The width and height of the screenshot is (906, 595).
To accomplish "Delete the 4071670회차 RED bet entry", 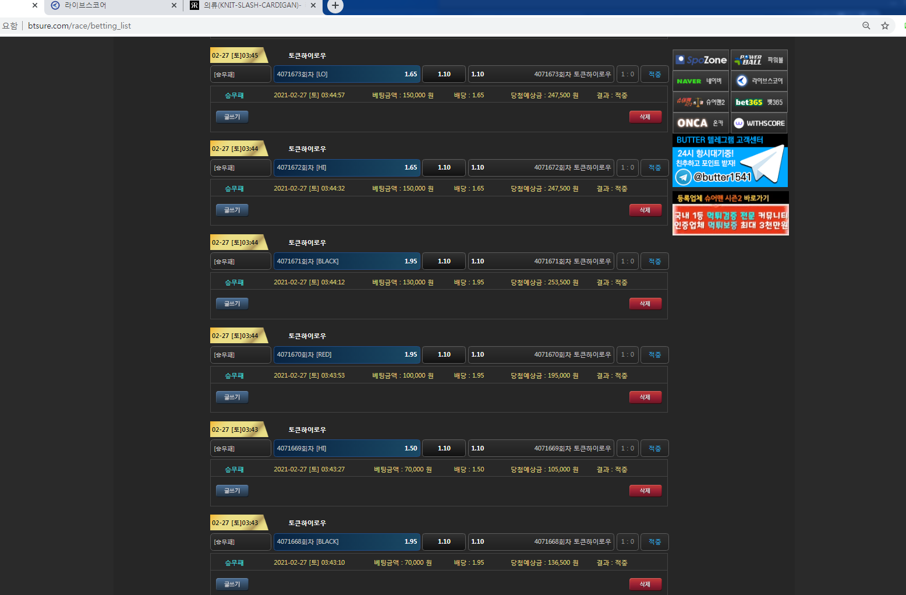I will (645, 397).
